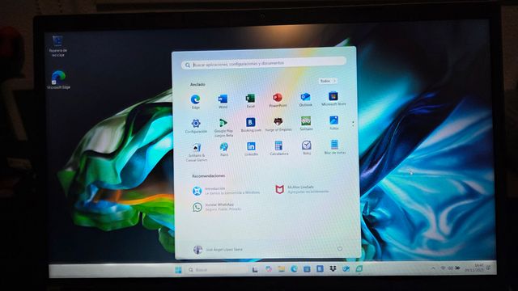This screenshot has height=291, width=518.
Task: Open Edge from the taskbar
Action: [294, 269]
